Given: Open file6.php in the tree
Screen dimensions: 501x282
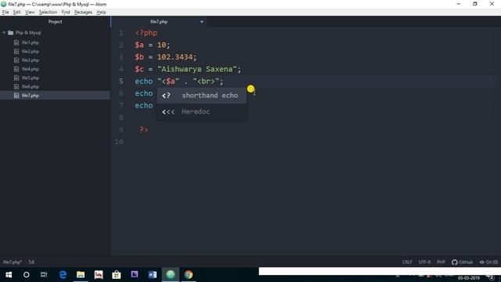Looking at the screenshot, I should tap(31, 87).
